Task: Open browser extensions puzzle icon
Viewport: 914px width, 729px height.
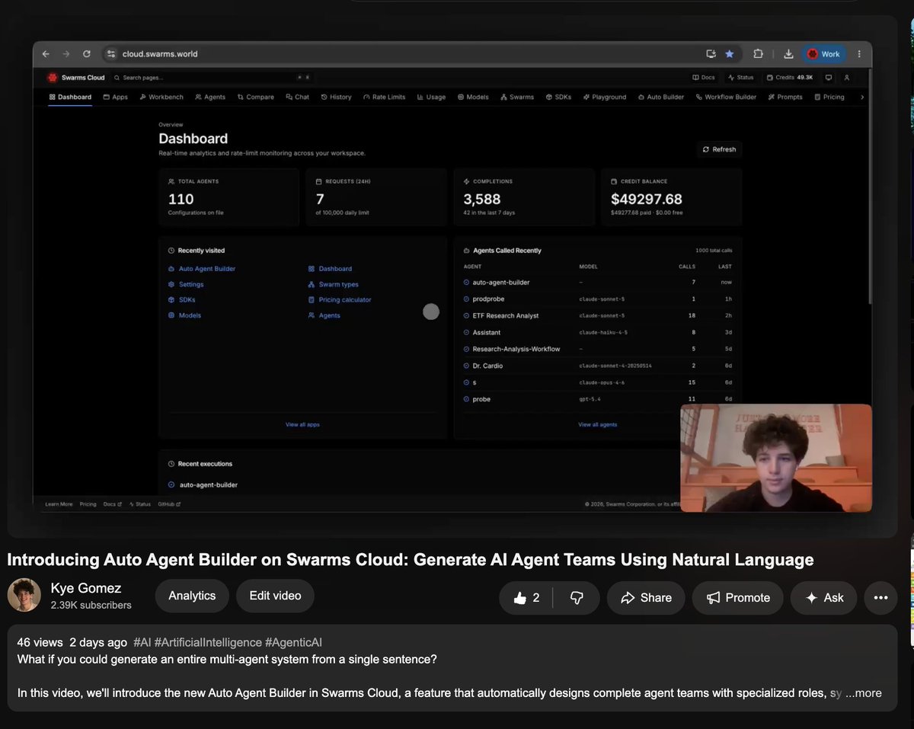Action: pyautogui.click(x=758, y=54)
